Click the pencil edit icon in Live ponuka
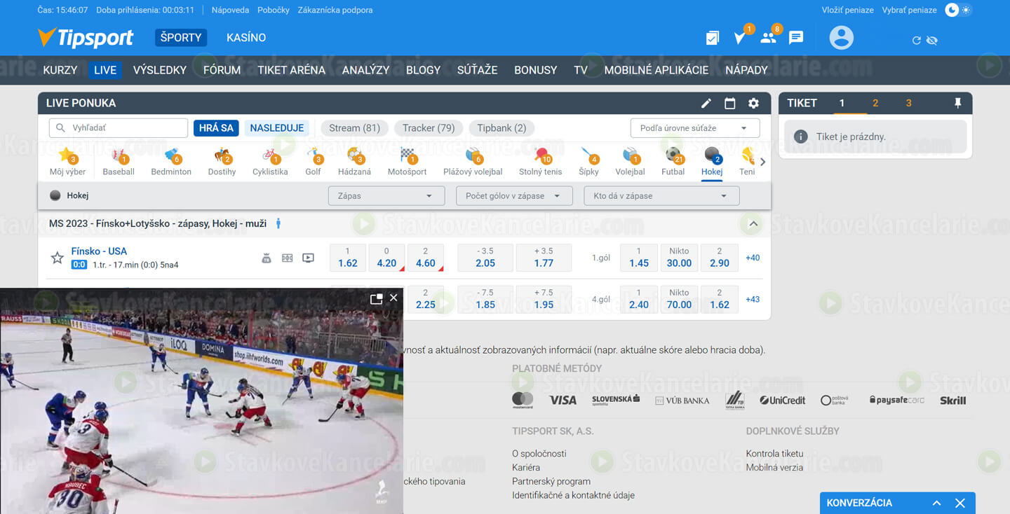Screen dimensions: 1010x514 point(706,104)
